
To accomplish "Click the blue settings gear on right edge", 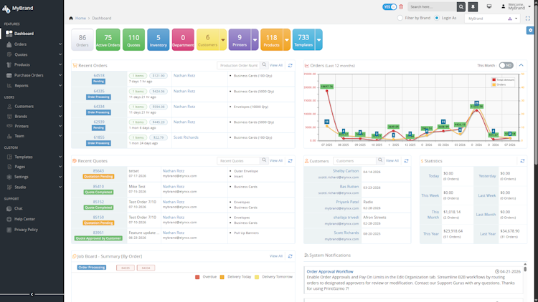I will tap(530, 31).
